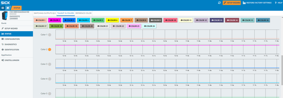Viewport: 283px width, 98px height.
Task: Click the SICK logo
Action: (5, 3)
